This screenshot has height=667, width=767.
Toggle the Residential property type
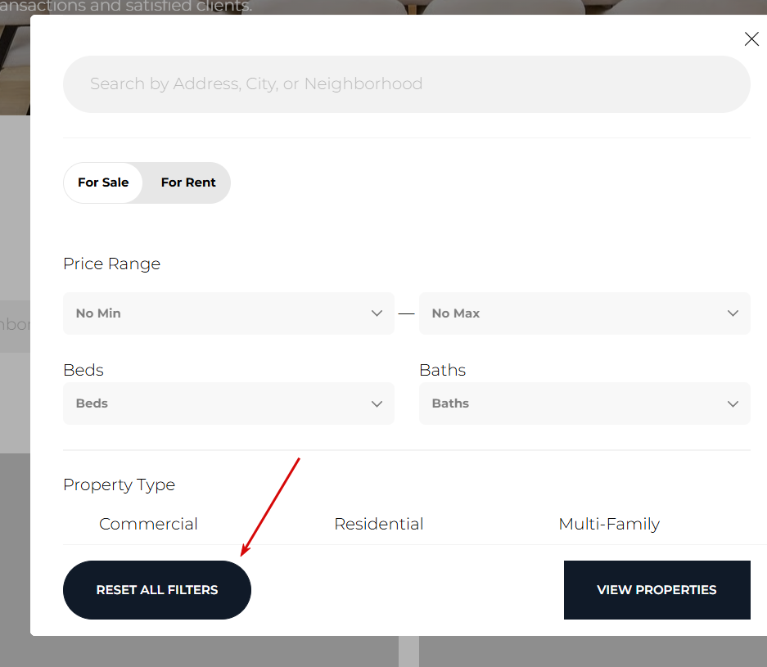pos(379,524)
